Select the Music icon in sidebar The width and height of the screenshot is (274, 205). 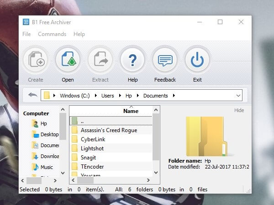(x=35, y=167)
